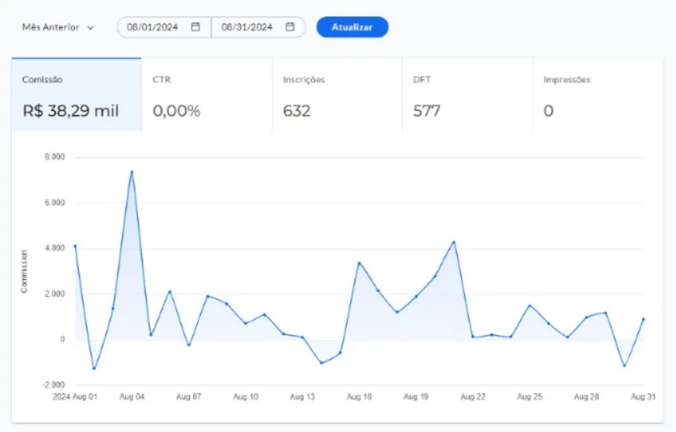This screenshot has height=432, width=676.
Task: Switch to the CTR metric tab
Action: [206, 94]
